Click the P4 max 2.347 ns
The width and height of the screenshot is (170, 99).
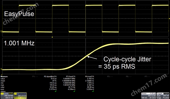click(x=91, y=85)
